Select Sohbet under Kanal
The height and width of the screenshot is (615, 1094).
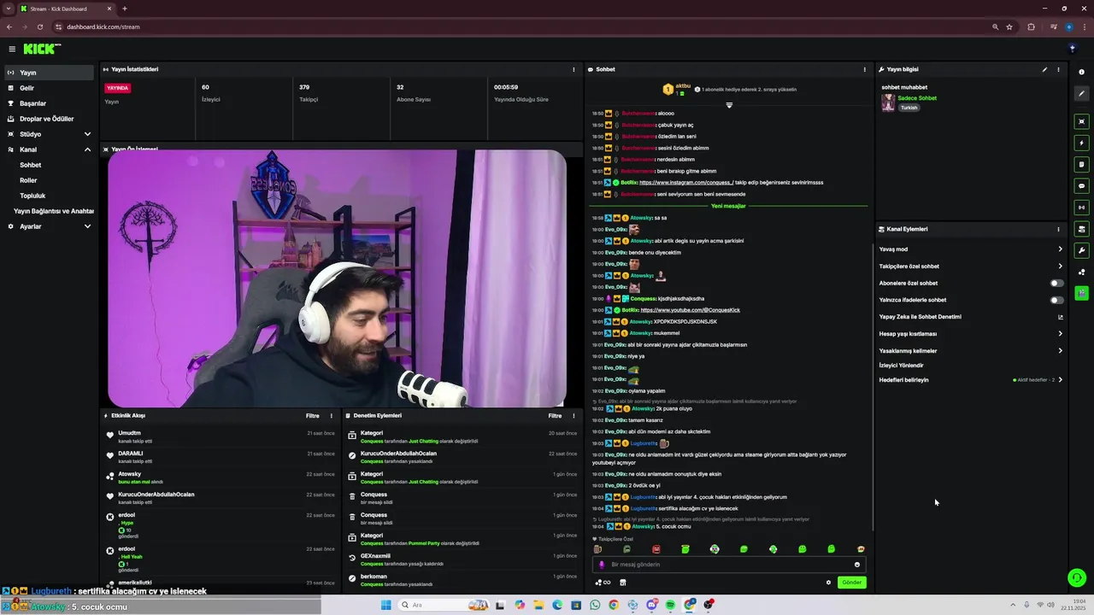31,165
